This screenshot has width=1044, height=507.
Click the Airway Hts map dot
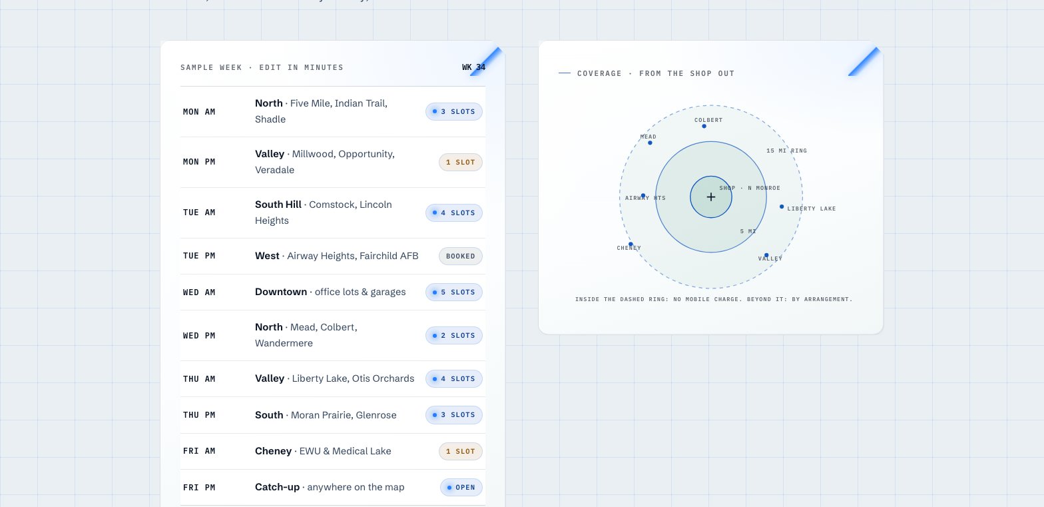pyautogui.click(x=643, y=196)
